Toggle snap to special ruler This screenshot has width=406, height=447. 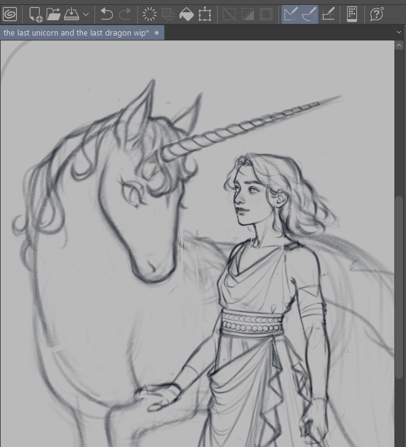[309, 14]
